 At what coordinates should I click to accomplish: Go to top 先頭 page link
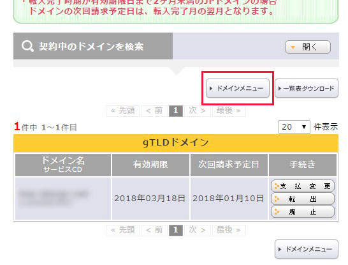coord(123,110)
